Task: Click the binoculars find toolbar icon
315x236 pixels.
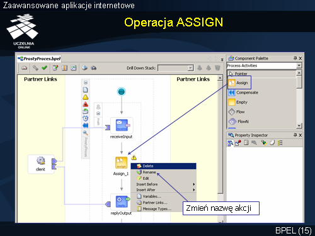Action: [93, 68]
